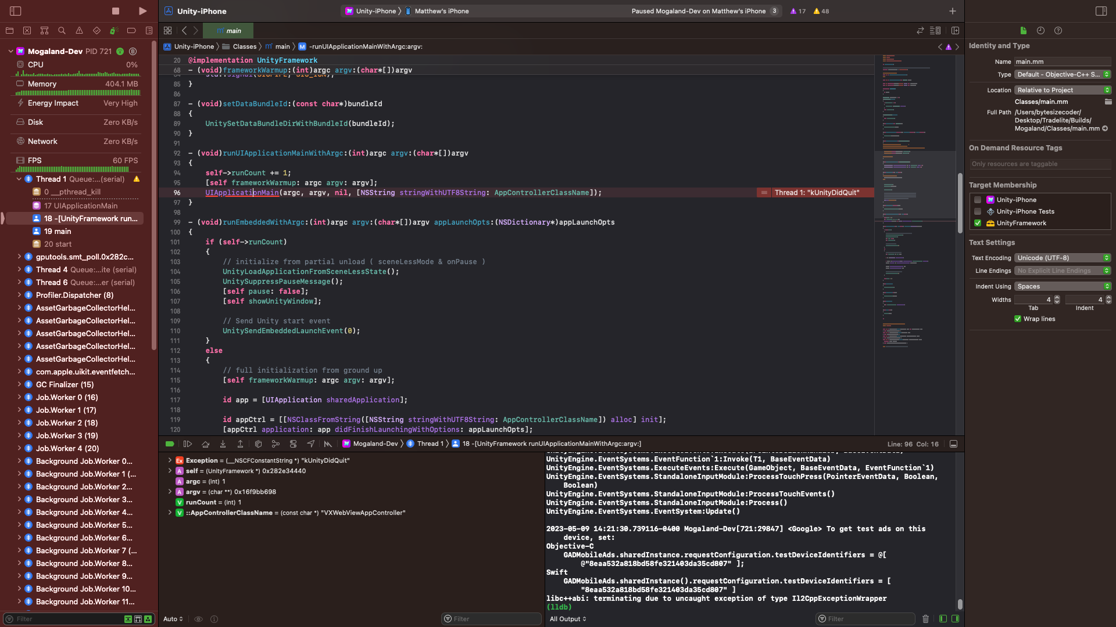
Task: Click the Step Over icon in debug bar
Action: (x=205, y=444)
